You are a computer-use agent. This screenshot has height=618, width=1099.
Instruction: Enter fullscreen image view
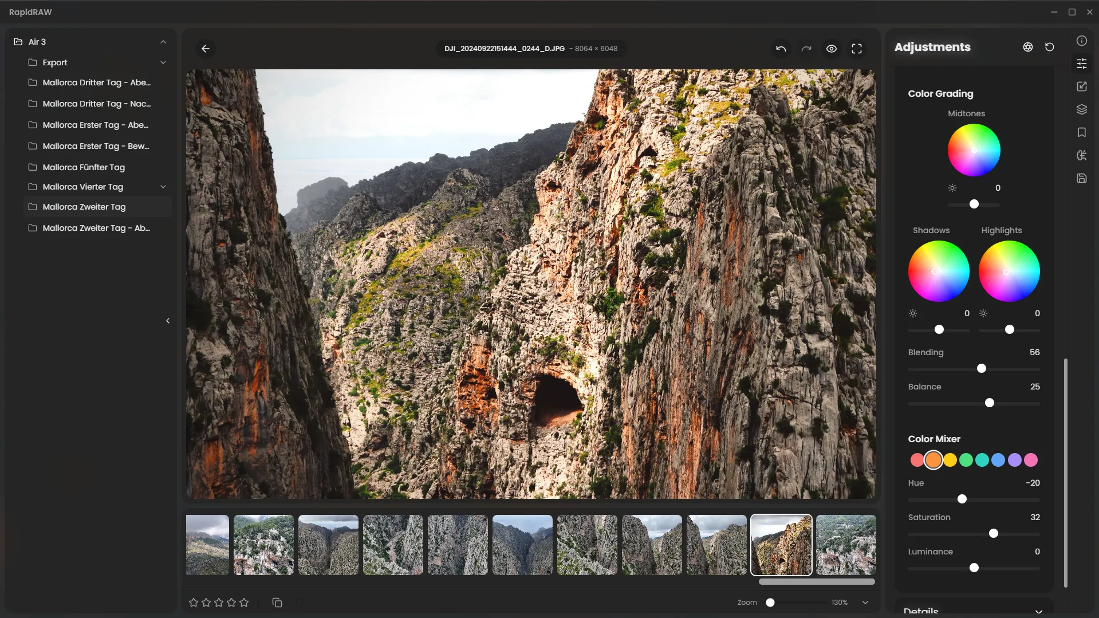click(857, 49)
